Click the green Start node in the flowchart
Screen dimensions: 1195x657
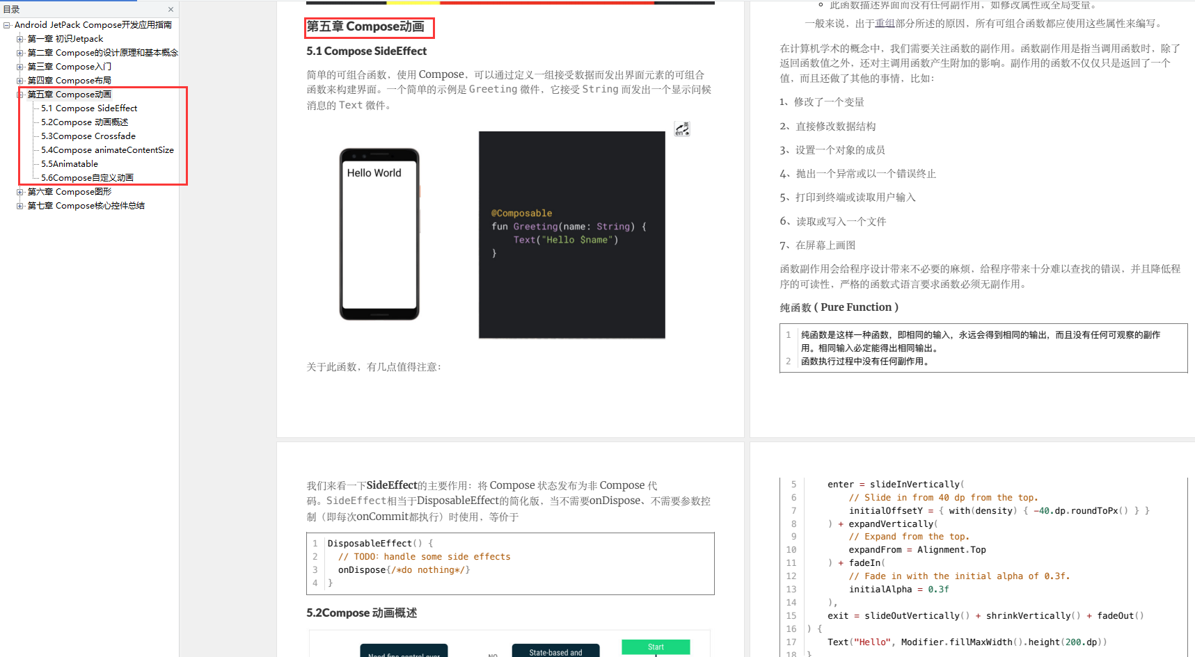coord(655,647)
